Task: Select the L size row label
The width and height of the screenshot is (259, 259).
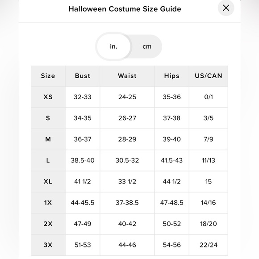Action: point(48,160)
